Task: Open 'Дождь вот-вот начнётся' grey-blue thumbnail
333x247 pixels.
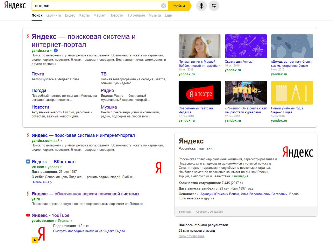Action: pyautogui.click(x=292, y=46)
